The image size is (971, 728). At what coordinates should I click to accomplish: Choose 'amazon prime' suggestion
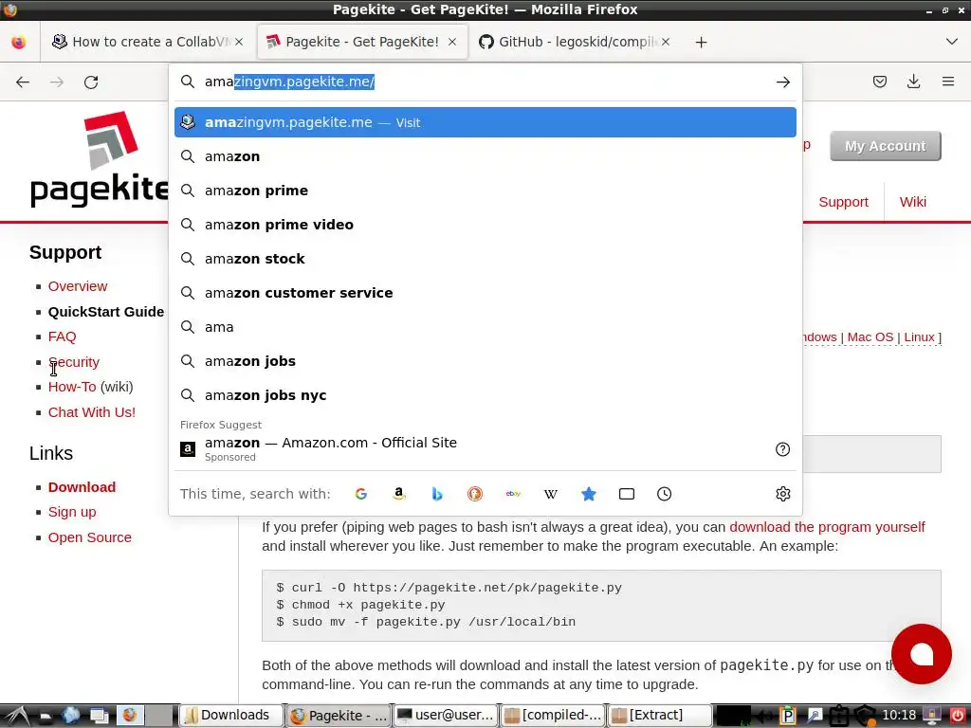[485, 190]
